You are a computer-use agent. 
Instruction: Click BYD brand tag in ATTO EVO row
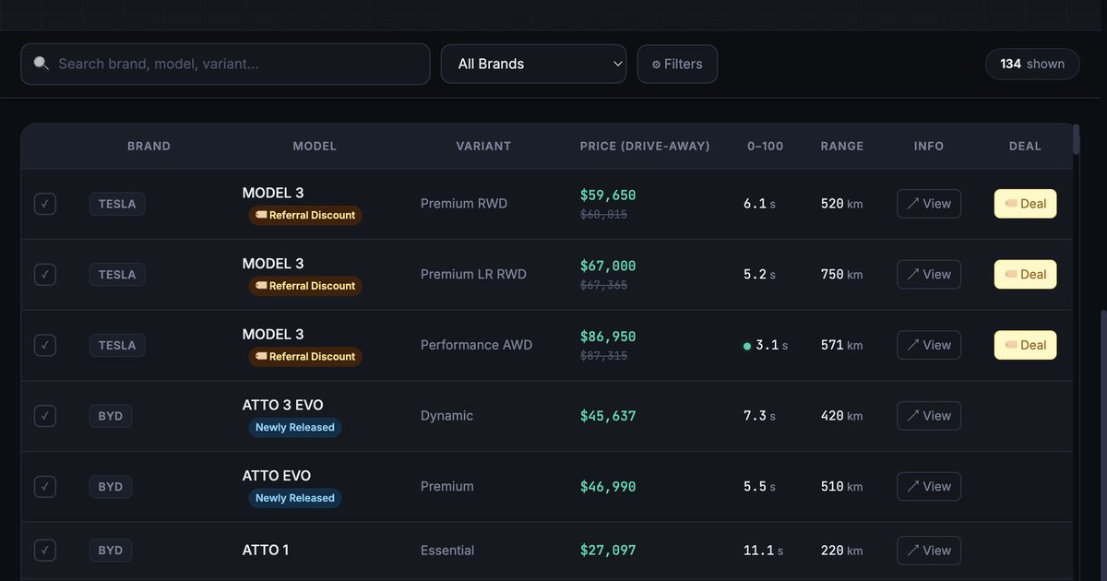click(x=111, y=486)
